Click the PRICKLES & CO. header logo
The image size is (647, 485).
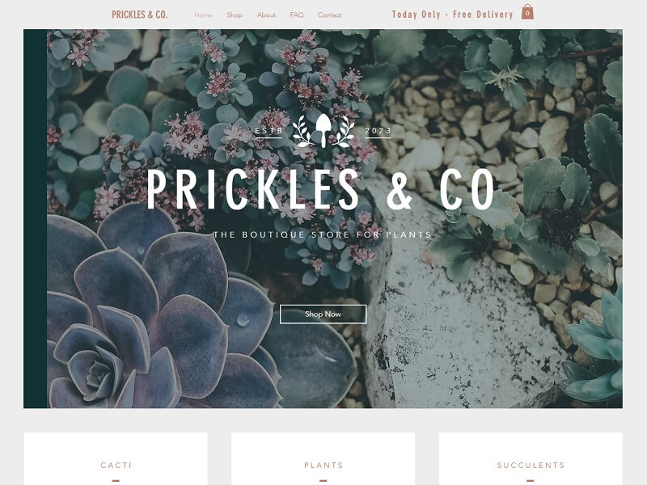tap(139, 15)
